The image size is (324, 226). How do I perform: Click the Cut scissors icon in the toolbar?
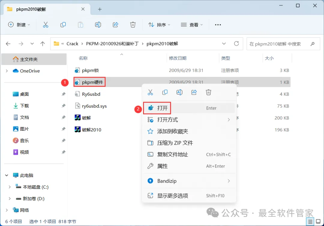(46, 25)
